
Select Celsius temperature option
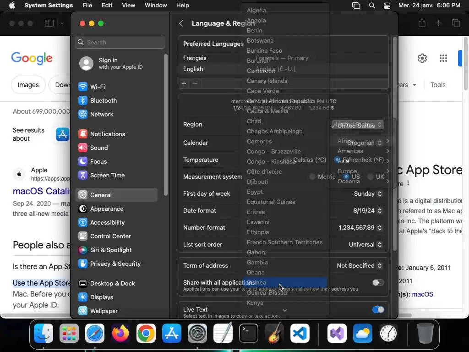tap(288, 159)
